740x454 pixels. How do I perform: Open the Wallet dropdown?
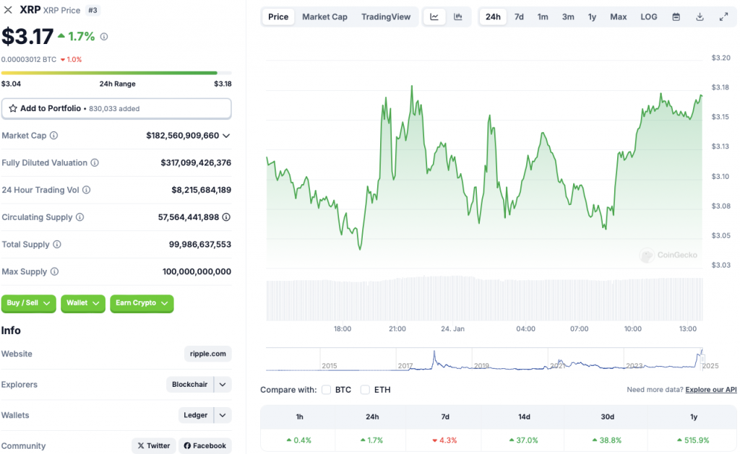click(82, 303)
